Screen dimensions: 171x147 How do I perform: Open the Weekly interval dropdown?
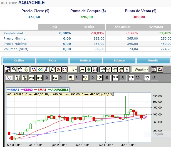point(140,69)
